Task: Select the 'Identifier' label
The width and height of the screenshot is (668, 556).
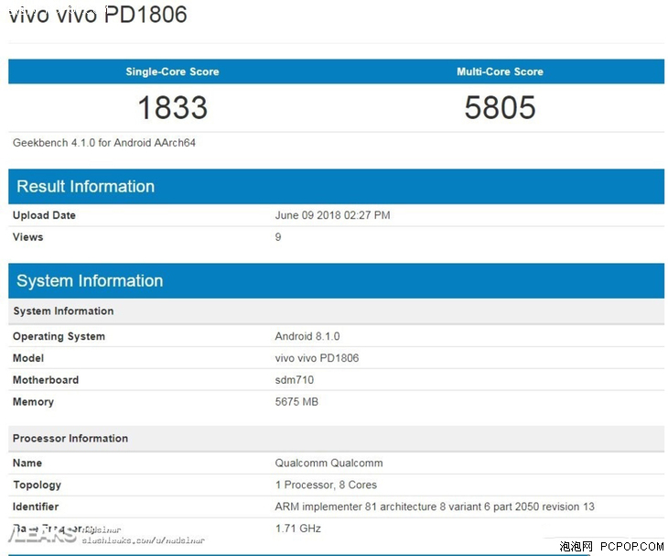Action: tap(36, 507)
